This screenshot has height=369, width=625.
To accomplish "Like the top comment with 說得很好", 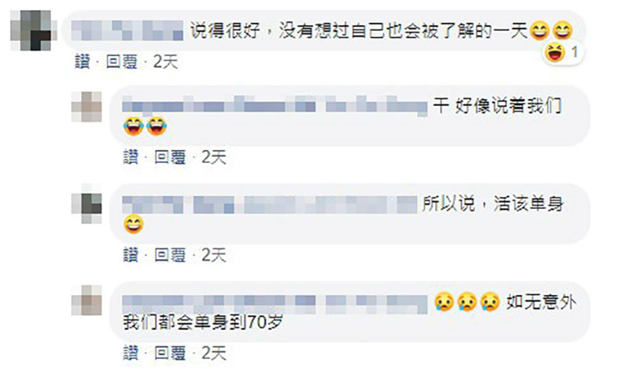I will pyautogui.click(x=83, y=62).
